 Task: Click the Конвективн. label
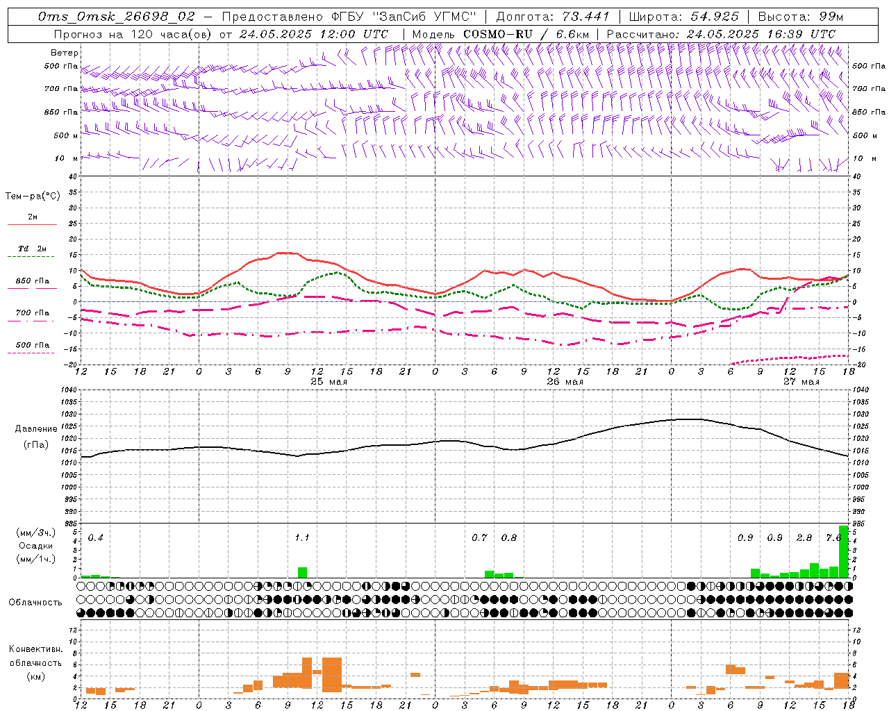point(35,649)
